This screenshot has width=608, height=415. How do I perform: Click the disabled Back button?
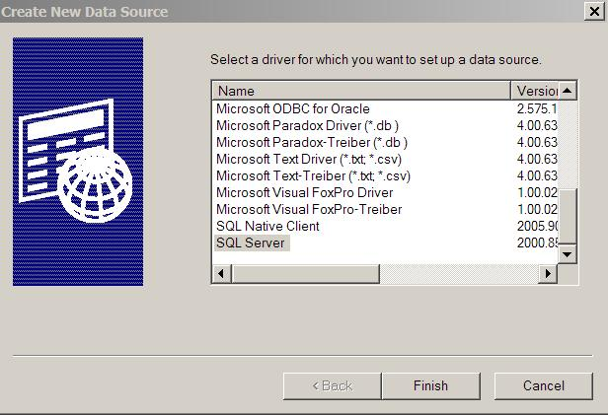332,385
